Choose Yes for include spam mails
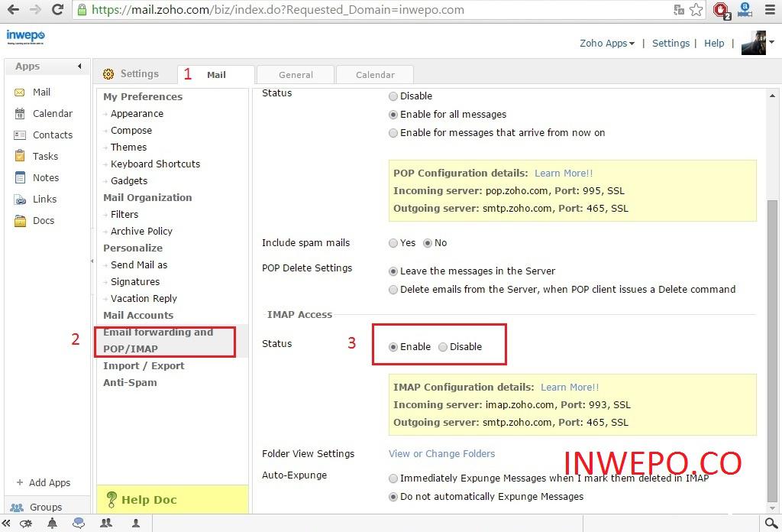The image size is (782, 532). (x=393, y=243)
